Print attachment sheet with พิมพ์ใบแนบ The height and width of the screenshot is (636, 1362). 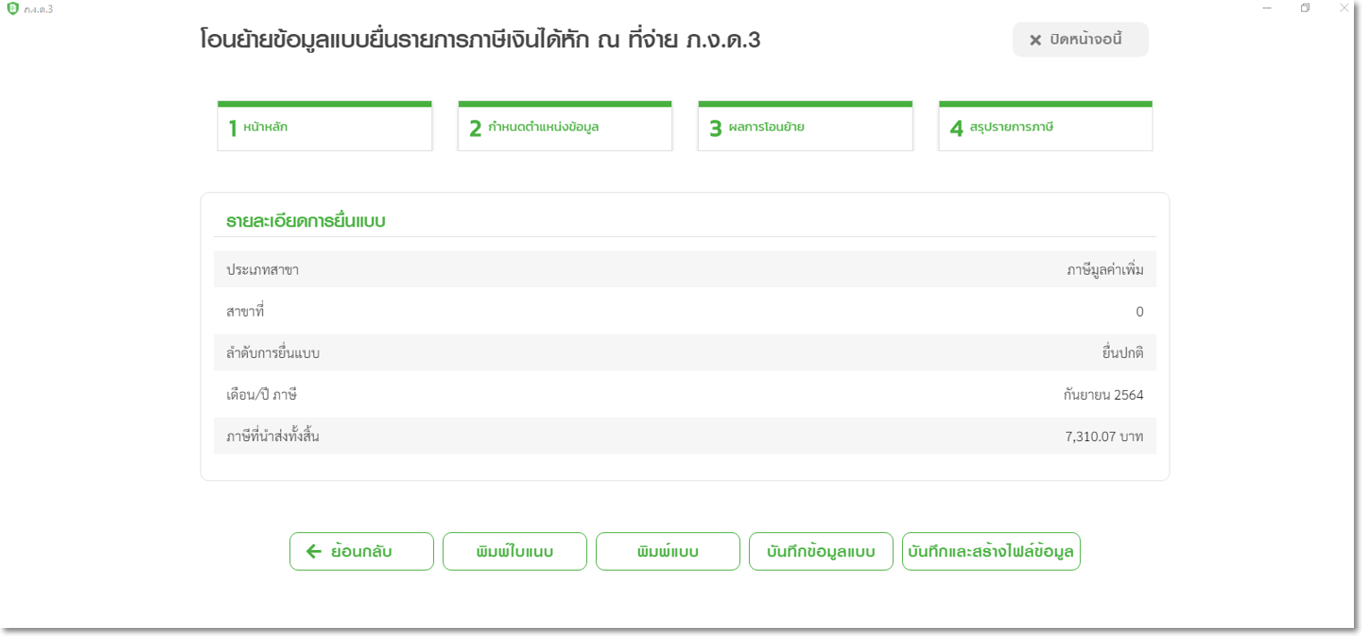point(515,551)
